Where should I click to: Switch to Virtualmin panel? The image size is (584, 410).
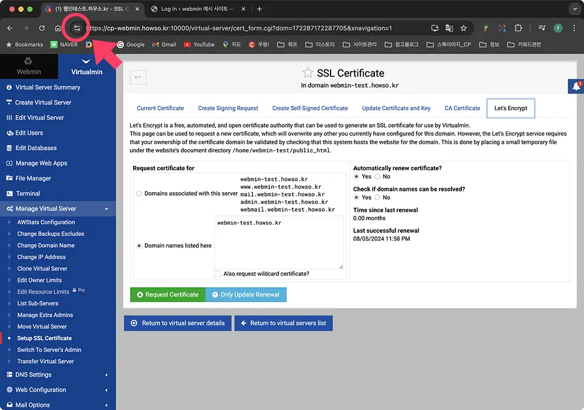(x=87, y=66)
